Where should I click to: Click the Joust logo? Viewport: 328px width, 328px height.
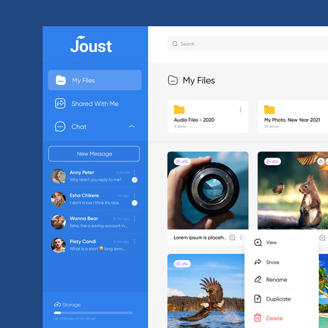pyautogui.click(x=91, y=44)
